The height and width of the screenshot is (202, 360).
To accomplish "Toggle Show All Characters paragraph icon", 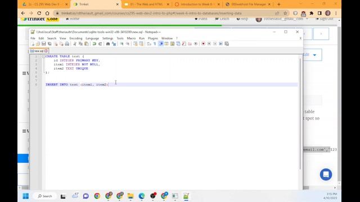I will click(155, 44).
